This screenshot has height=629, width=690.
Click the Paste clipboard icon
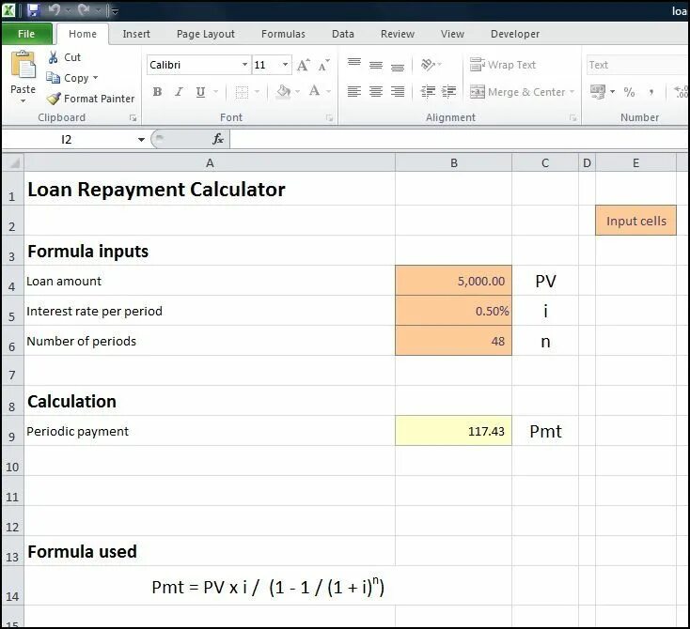[x=23, y=65]
